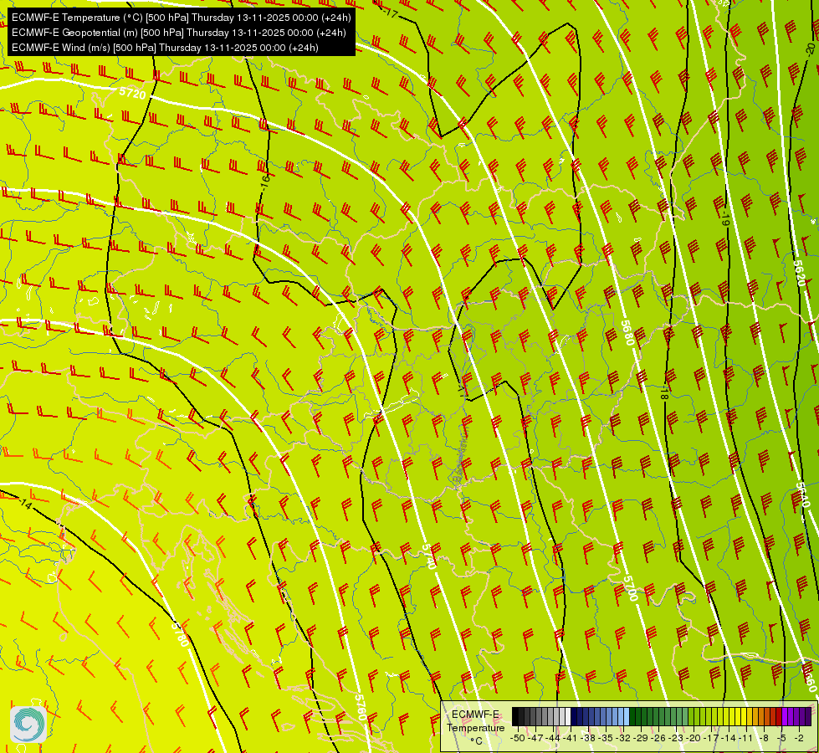819x753 pixels.
Task: Select the ECMWF-E Geopotential 500 hPa title line
Action: click(179, 33)
